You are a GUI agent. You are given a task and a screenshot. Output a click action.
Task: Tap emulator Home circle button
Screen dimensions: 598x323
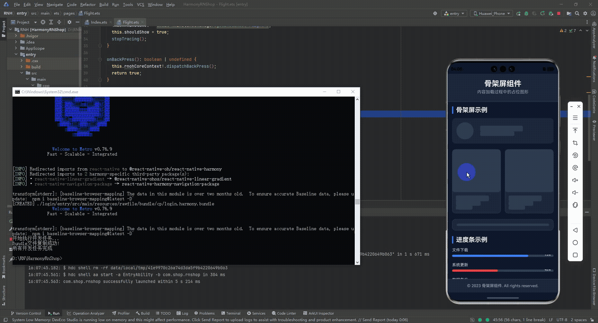tap(575, 243)
